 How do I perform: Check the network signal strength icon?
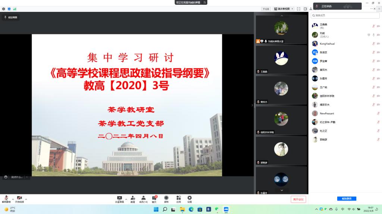click(x=15, y=9)
